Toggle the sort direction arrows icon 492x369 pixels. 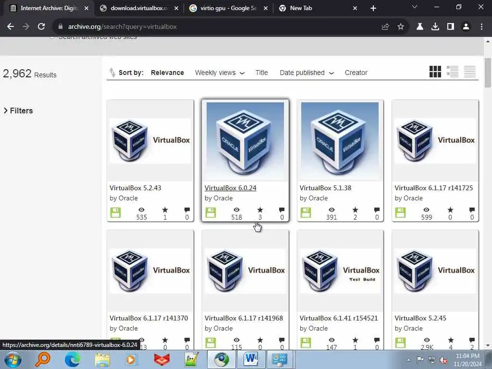[x=112, y=73]
